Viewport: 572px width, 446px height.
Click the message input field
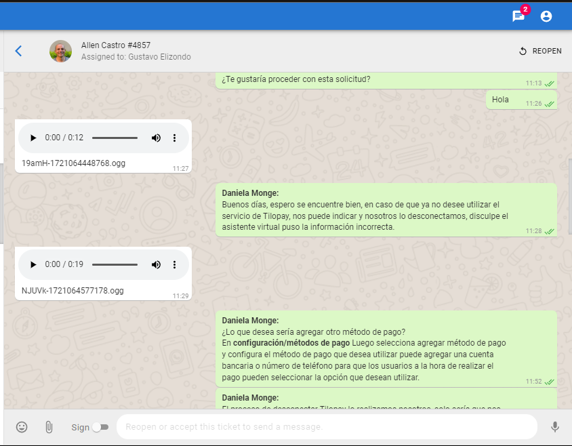(x=327, y=427)
